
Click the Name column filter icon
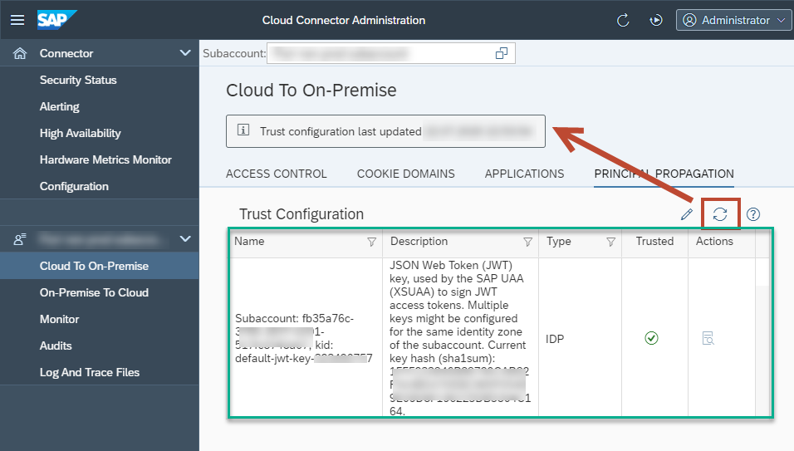372,242
